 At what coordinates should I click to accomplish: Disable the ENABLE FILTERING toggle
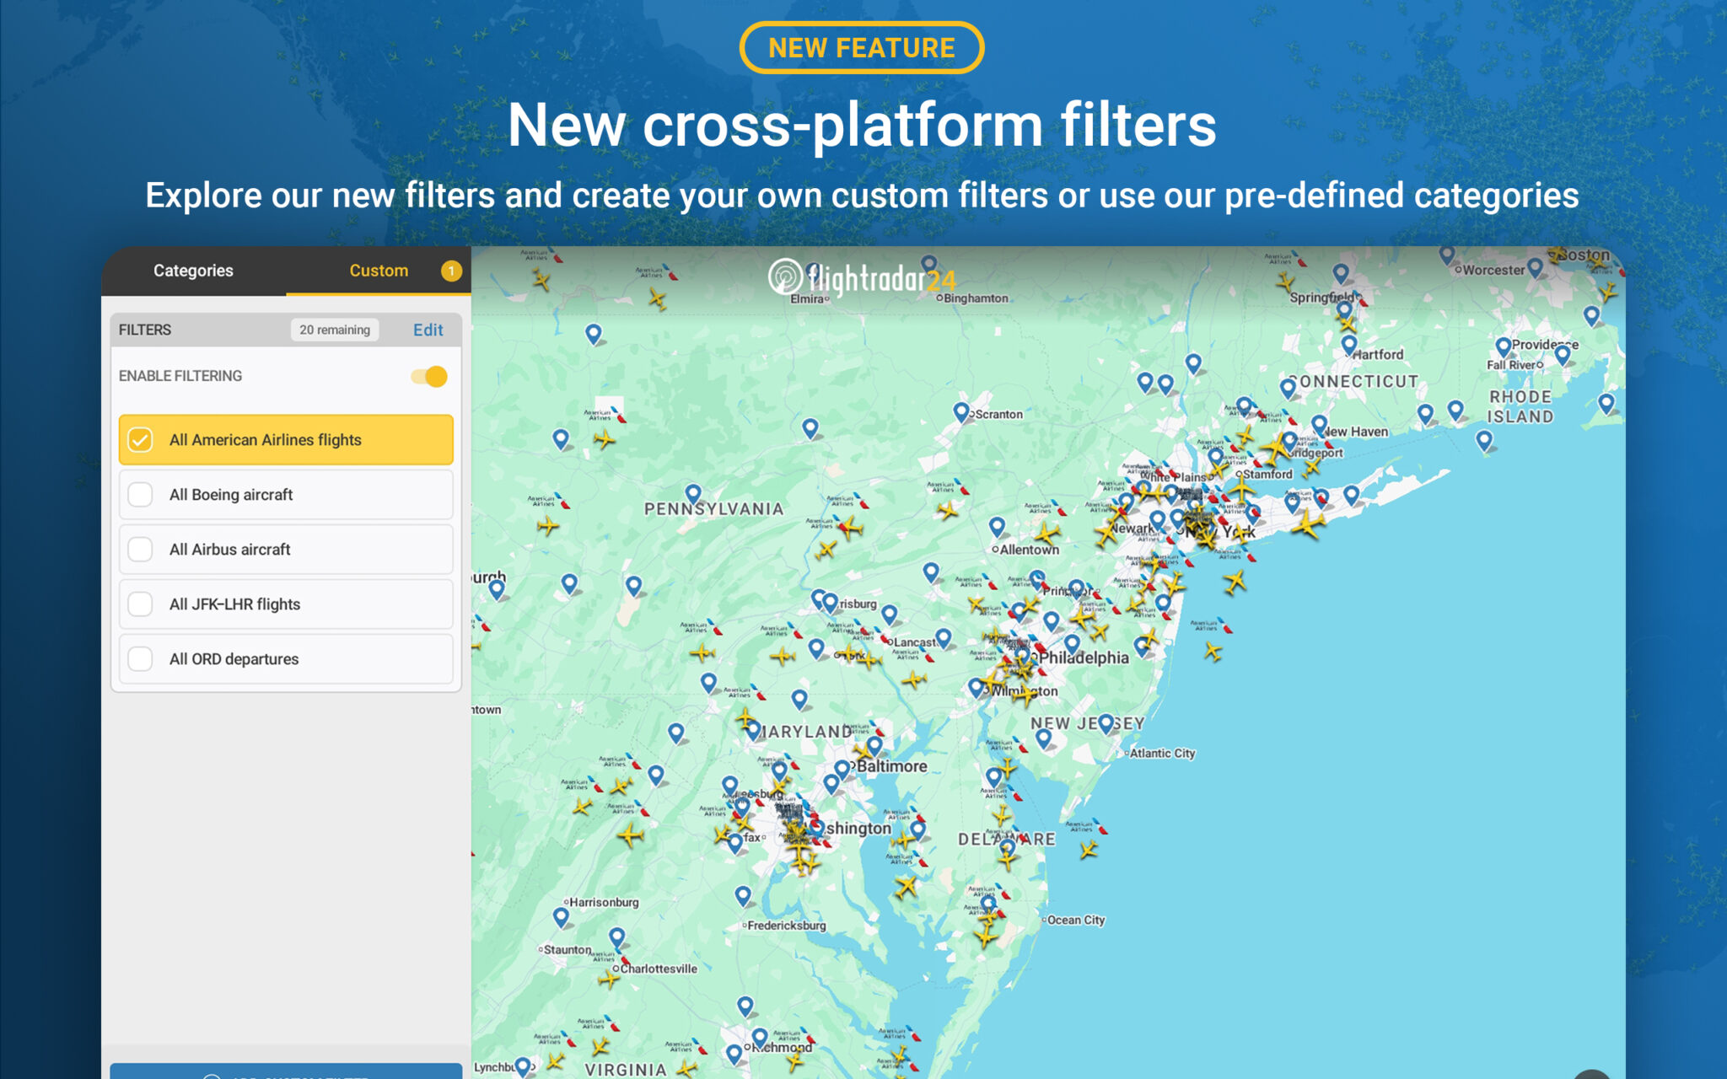(x=428, y=376)
